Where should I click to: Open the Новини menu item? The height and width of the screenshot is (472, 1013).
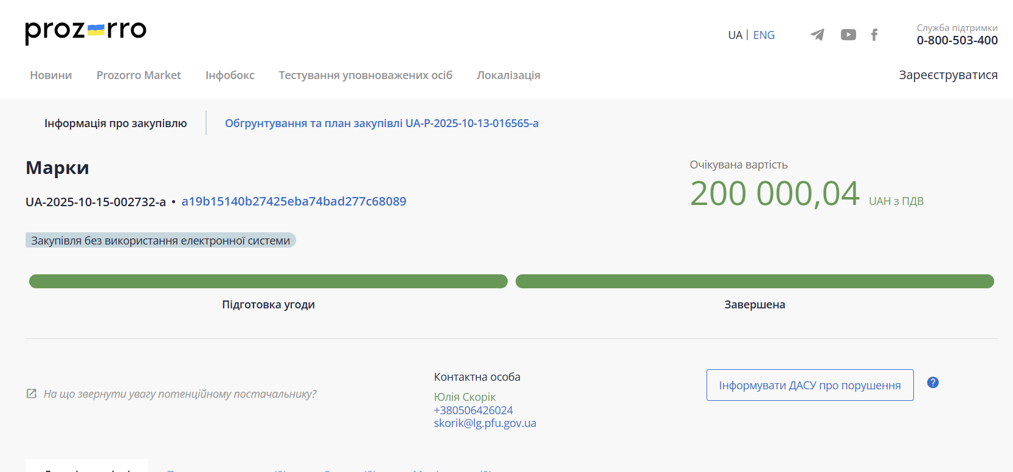click(51, 75)
